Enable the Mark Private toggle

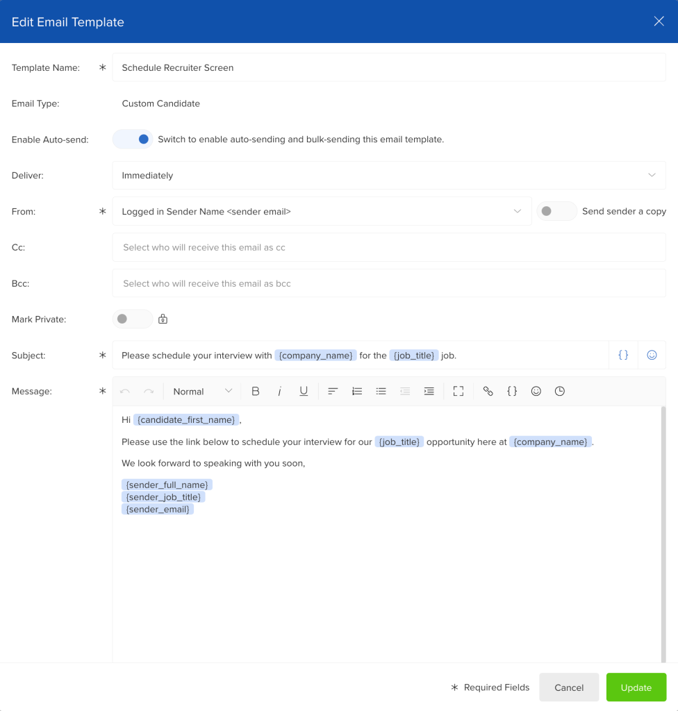coord(132,319)
